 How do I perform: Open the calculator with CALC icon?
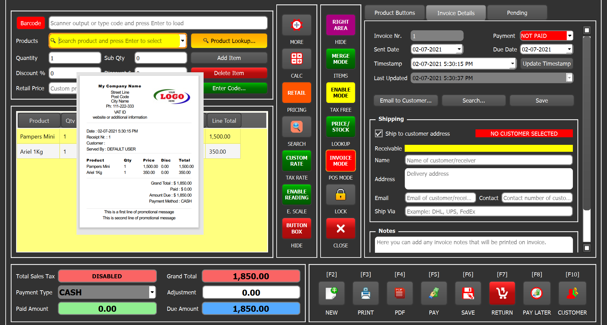pos(297,59)
